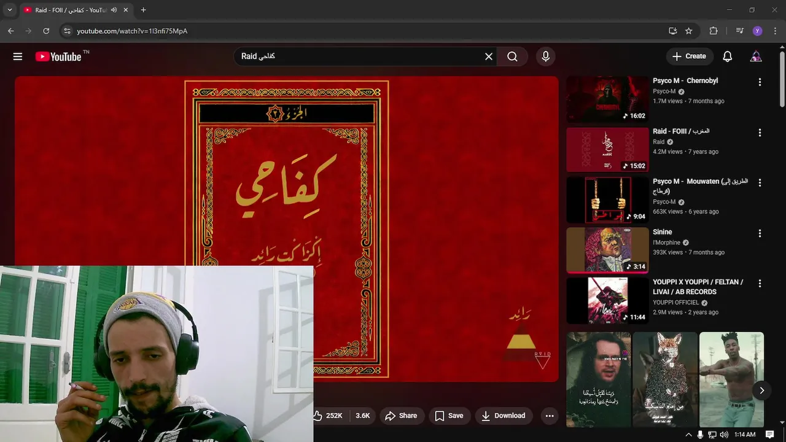786x442 pixels.
Task: Open the YouTube hamburger guide menu
Action: [18, 56]
